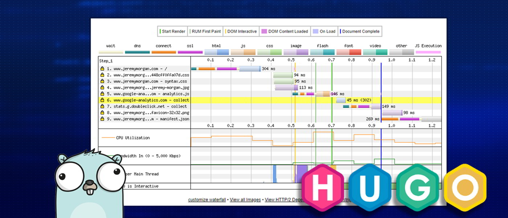
Task: Click the wait color swatch
Action: click(x=111, y=52)
